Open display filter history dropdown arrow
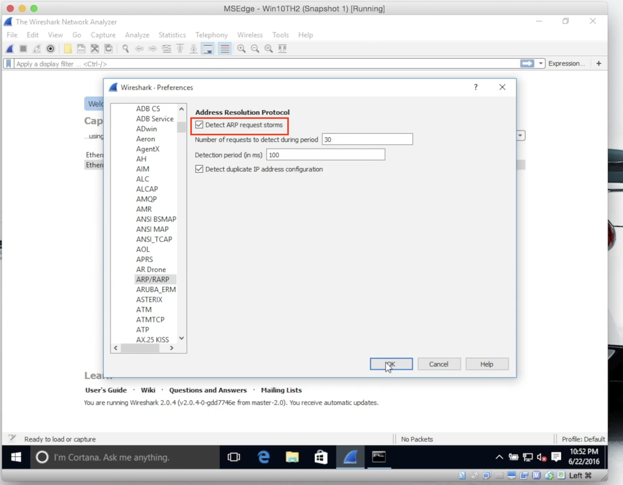The width and height of the screenshot is (623, 485). click(541, 64)
